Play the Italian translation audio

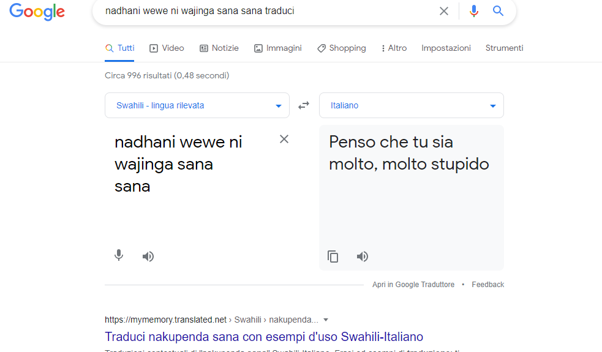[363, 257]
